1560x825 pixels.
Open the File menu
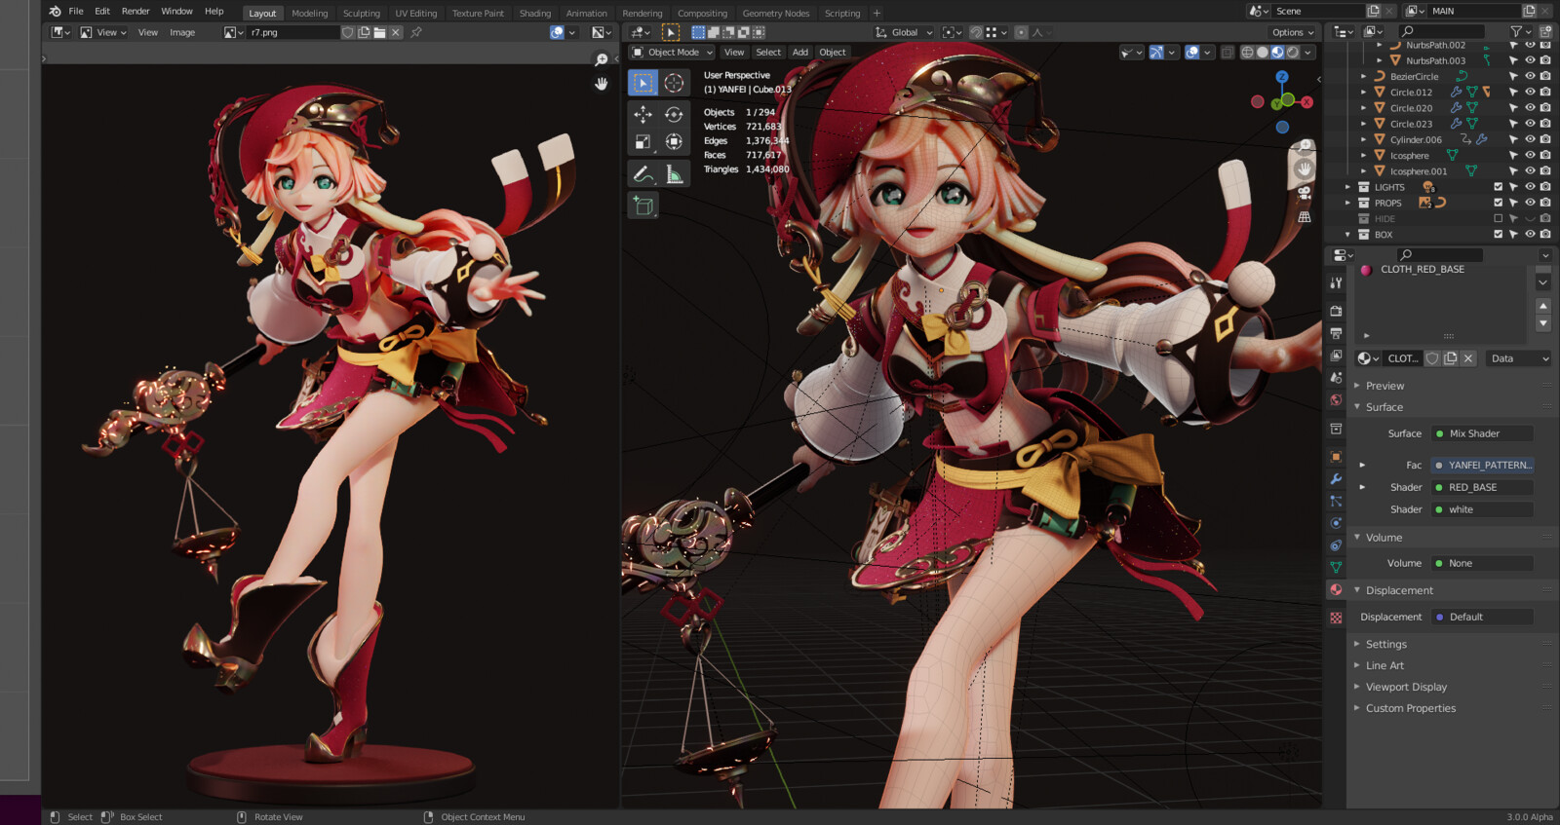coord(76,12)
